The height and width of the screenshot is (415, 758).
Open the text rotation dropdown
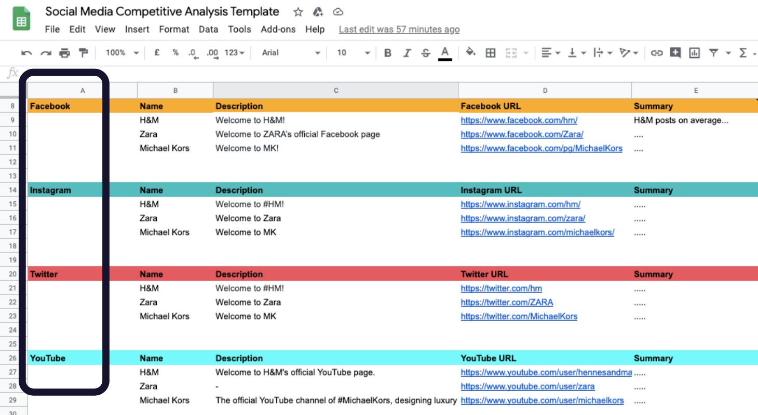629,53
